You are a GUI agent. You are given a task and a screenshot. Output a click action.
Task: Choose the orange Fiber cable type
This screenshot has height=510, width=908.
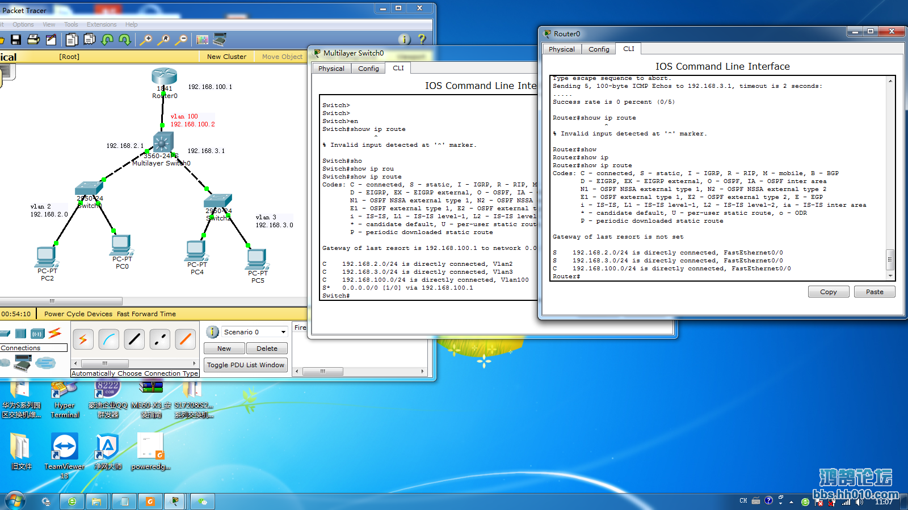point(186,339)
